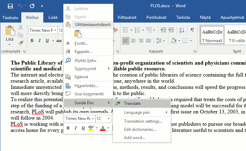Choose Fontti... in the context menu
Screen dimensions: 246x151
coord(88,43)
